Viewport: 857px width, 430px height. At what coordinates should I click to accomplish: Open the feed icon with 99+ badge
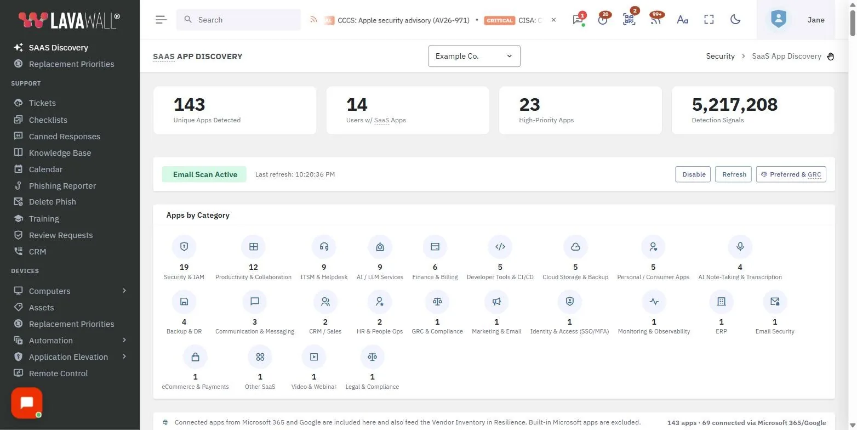pyautogui.click(x=655, y=20)
